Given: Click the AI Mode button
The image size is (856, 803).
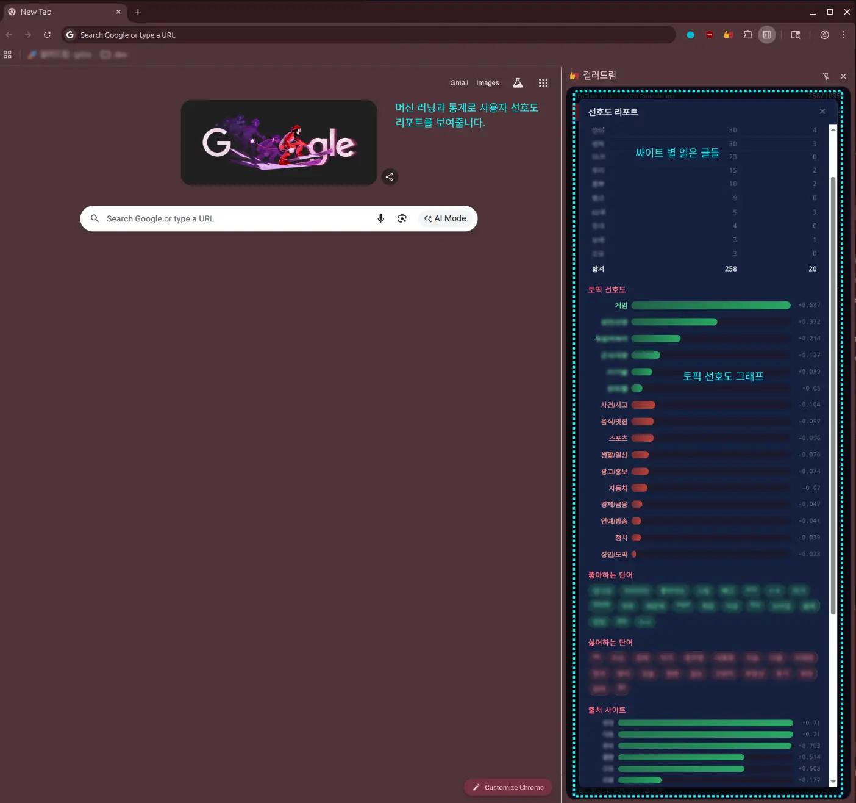Looking at the screenshot, I should [446, 218].
